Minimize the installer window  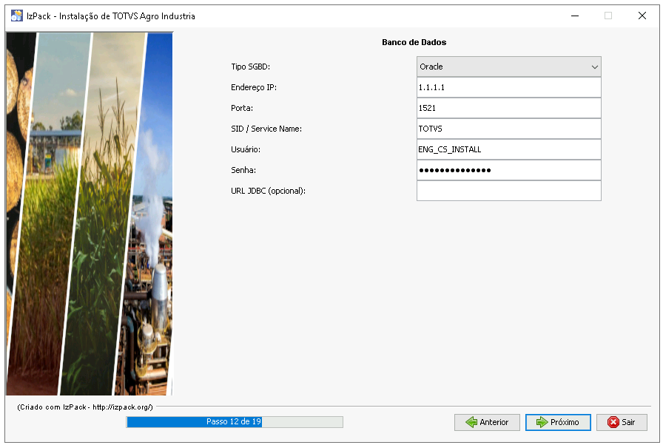tap(574, 16)
